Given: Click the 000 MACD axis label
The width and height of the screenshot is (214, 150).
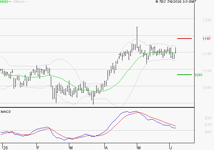Looking at the screenshot, I should pyautogui.click(x=208, y=132).
